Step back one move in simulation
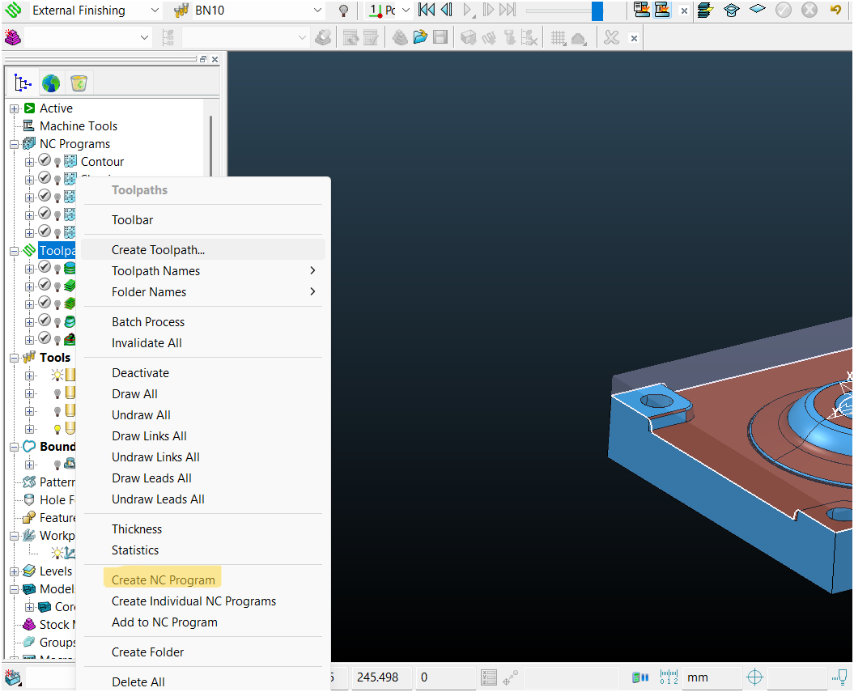Screen dimensions: 854x692 coord(447,10)
